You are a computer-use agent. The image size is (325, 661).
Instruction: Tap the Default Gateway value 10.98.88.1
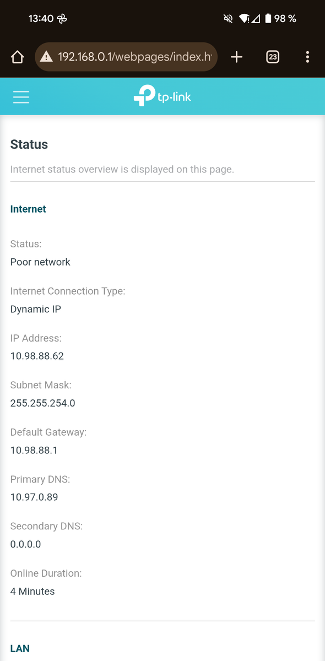tap(34, 450)
